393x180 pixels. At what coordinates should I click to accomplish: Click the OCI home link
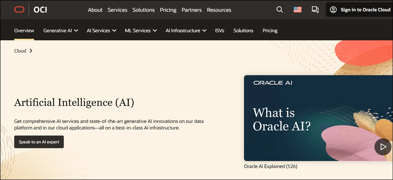pos(40,10)
